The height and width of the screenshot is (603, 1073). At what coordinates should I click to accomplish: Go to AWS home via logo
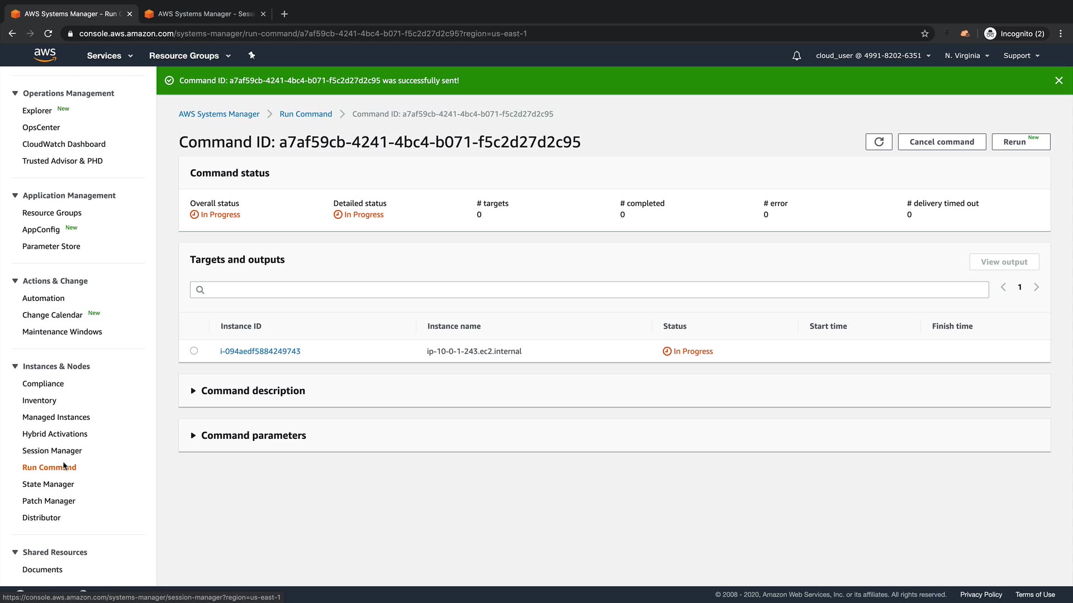click(45, 55)
